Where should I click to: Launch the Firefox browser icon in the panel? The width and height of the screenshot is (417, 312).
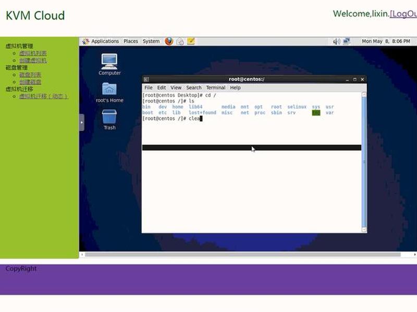tap(169, 41)
